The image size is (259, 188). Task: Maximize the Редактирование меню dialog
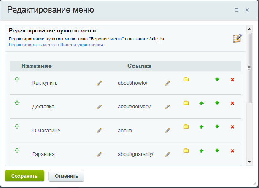click(237, 10)
